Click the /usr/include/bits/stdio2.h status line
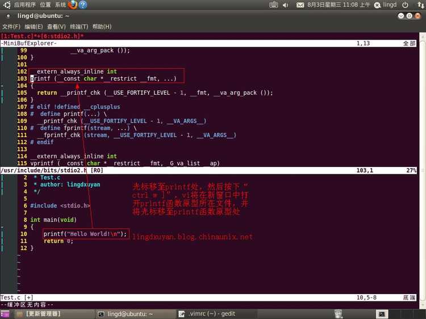 click(x=208, y=170)
